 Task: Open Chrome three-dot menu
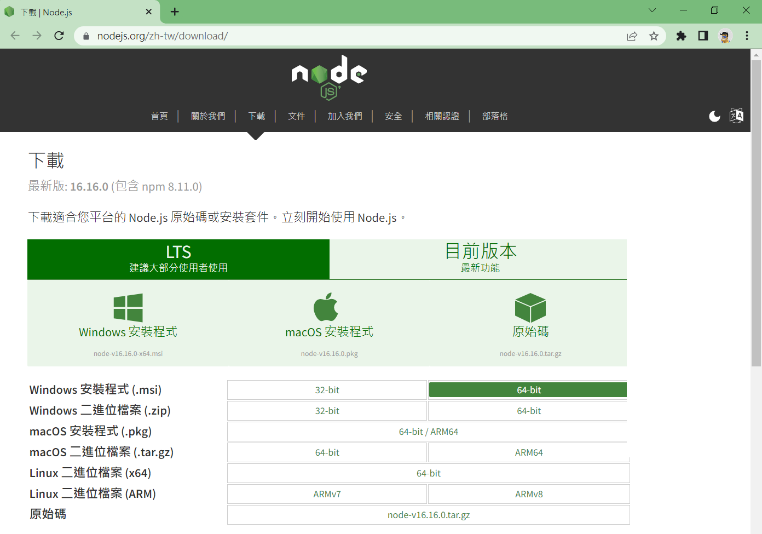[x=747, y=36]
